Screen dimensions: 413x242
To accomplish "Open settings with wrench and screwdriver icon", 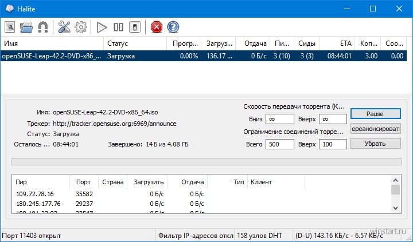I will click(x=64, y=27).
